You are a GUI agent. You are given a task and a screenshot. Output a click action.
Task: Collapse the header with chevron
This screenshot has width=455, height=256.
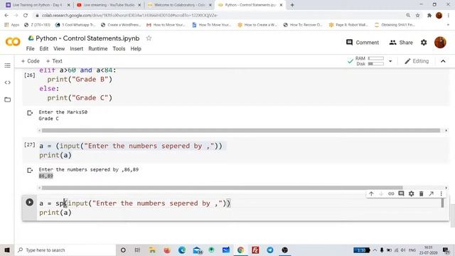pyautogui.click(x=443, y=61)
